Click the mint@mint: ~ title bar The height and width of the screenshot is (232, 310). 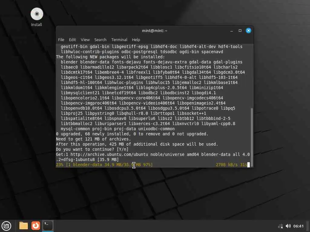[155, 31]
